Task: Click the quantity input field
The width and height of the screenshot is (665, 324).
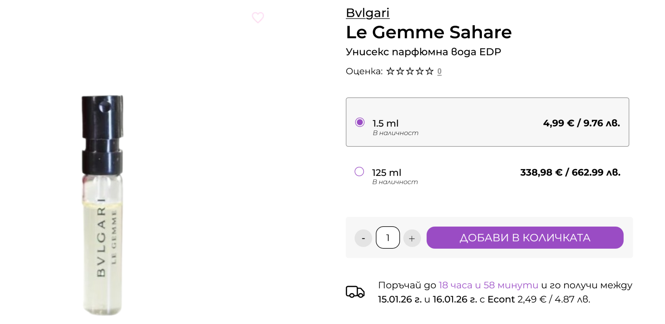Action: click(388, 238)
